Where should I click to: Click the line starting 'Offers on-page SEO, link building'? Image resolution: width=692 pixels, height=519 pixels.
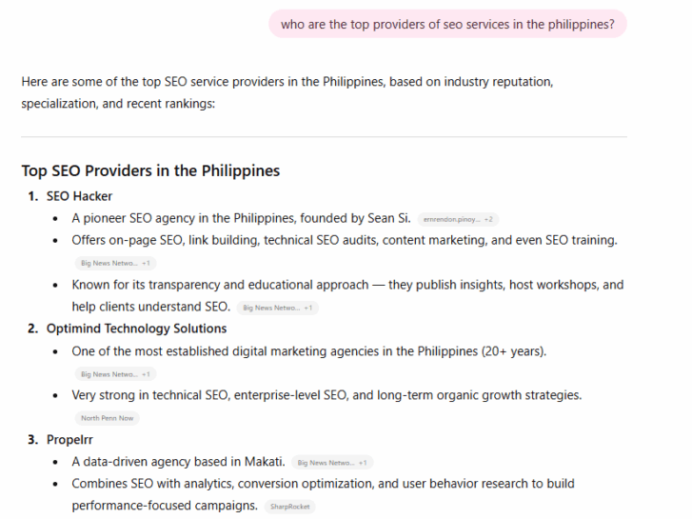pyautogui.click(x=345, y=240)
